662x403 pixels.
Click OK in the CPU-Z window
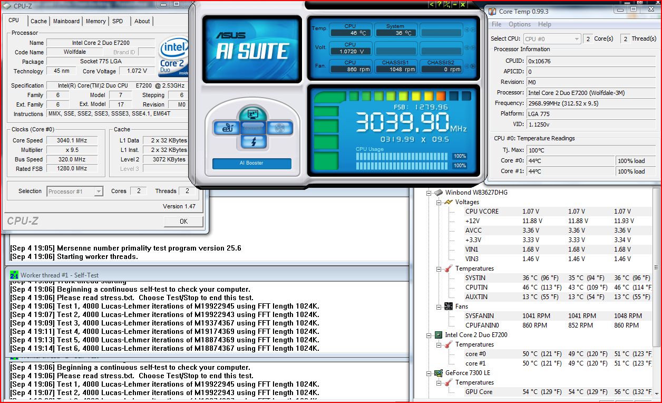click(183, 222)
